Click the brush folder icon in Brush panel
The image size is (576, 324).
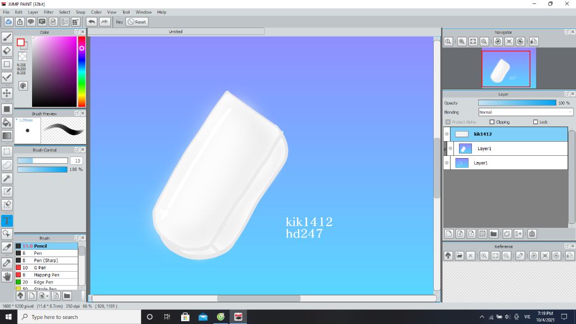[x=67, y=296]
